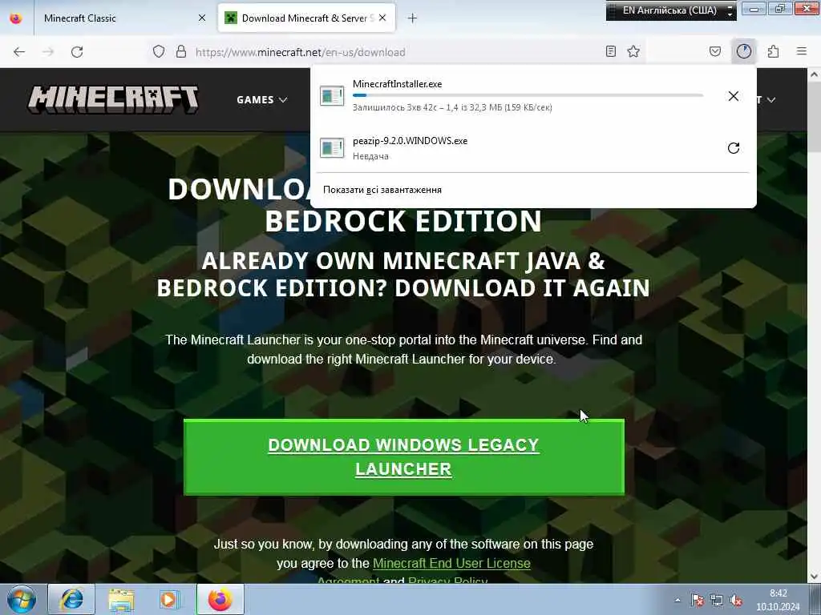Open the language bar EN Англійська (США)
Viewport: 821px width, 615px height.
click(671, 10)
